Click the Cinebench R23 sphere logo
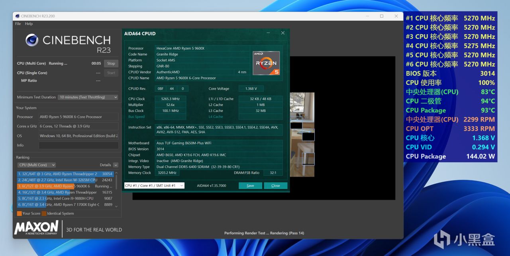 (32, 40)
